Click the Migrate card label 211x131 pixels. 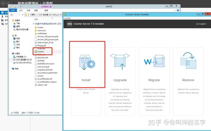click(x=154, y=80)
